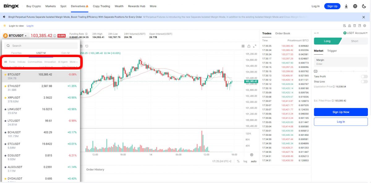
Task: Click the margin percentage slider handle
Action: (x=315, y=71)
